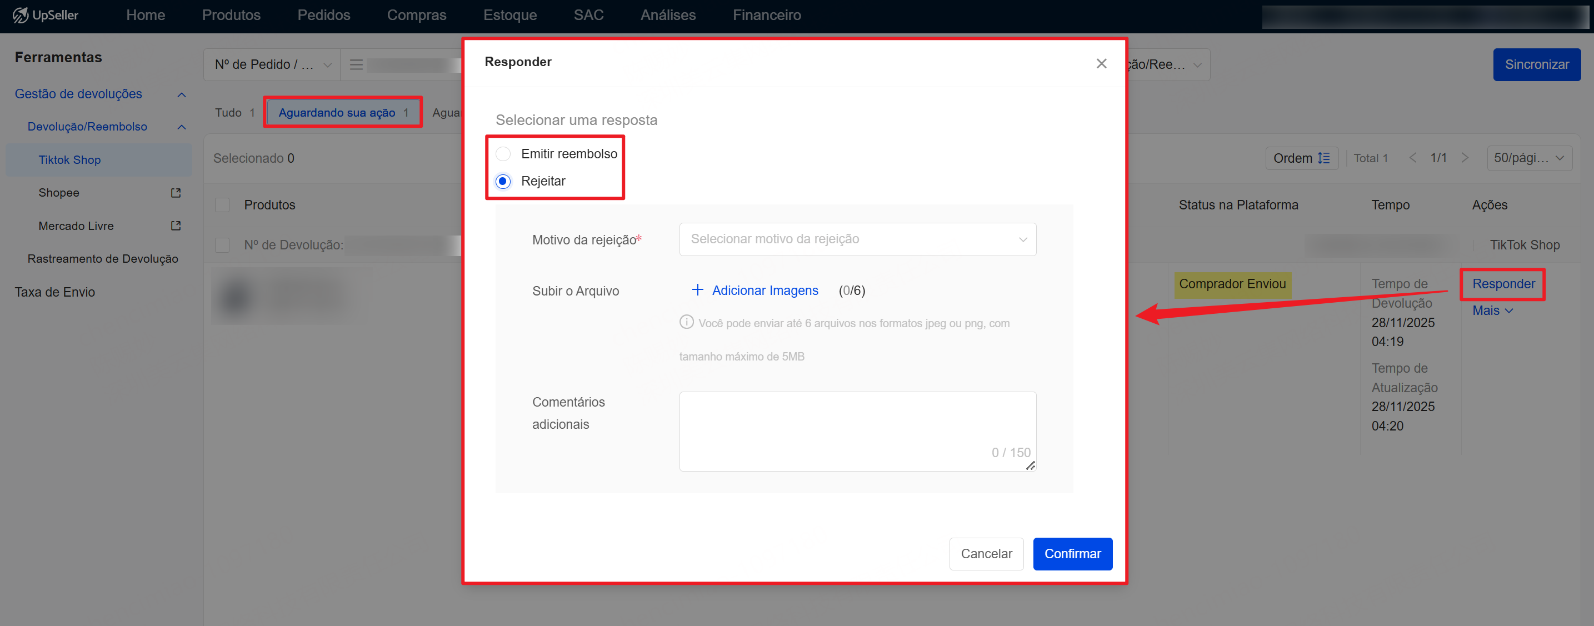This screenshot has height=626, width=1594.
Task: Select the Rejeitar radio option
Action: (x=503, y=181)
